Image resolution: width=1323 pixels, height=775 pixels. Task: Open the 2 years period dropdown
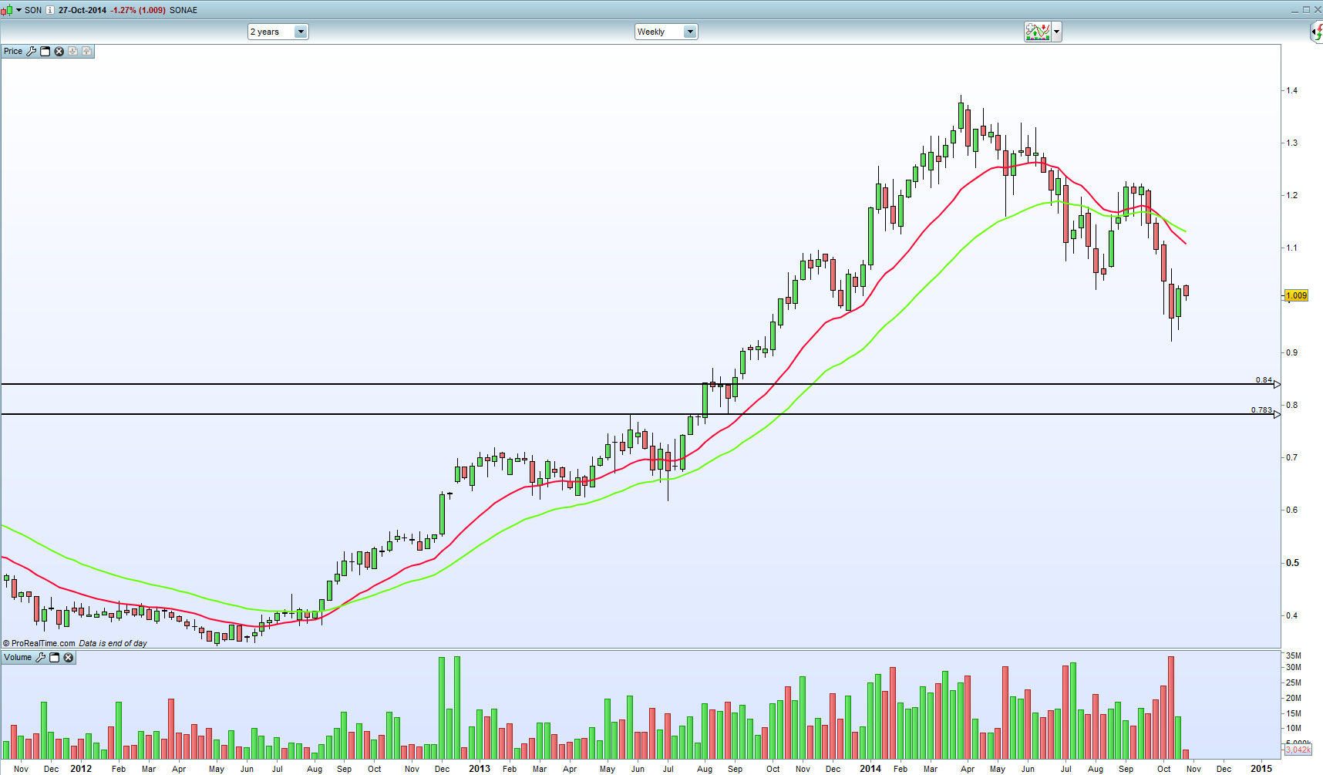tap(301, 32)
